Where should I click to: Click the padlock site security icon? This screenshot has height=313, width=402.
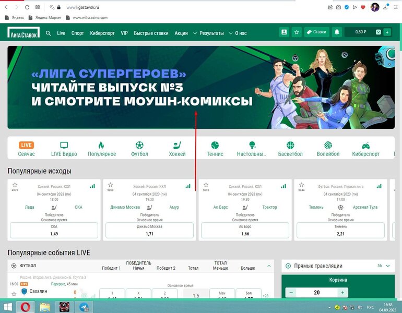point(58,7)
